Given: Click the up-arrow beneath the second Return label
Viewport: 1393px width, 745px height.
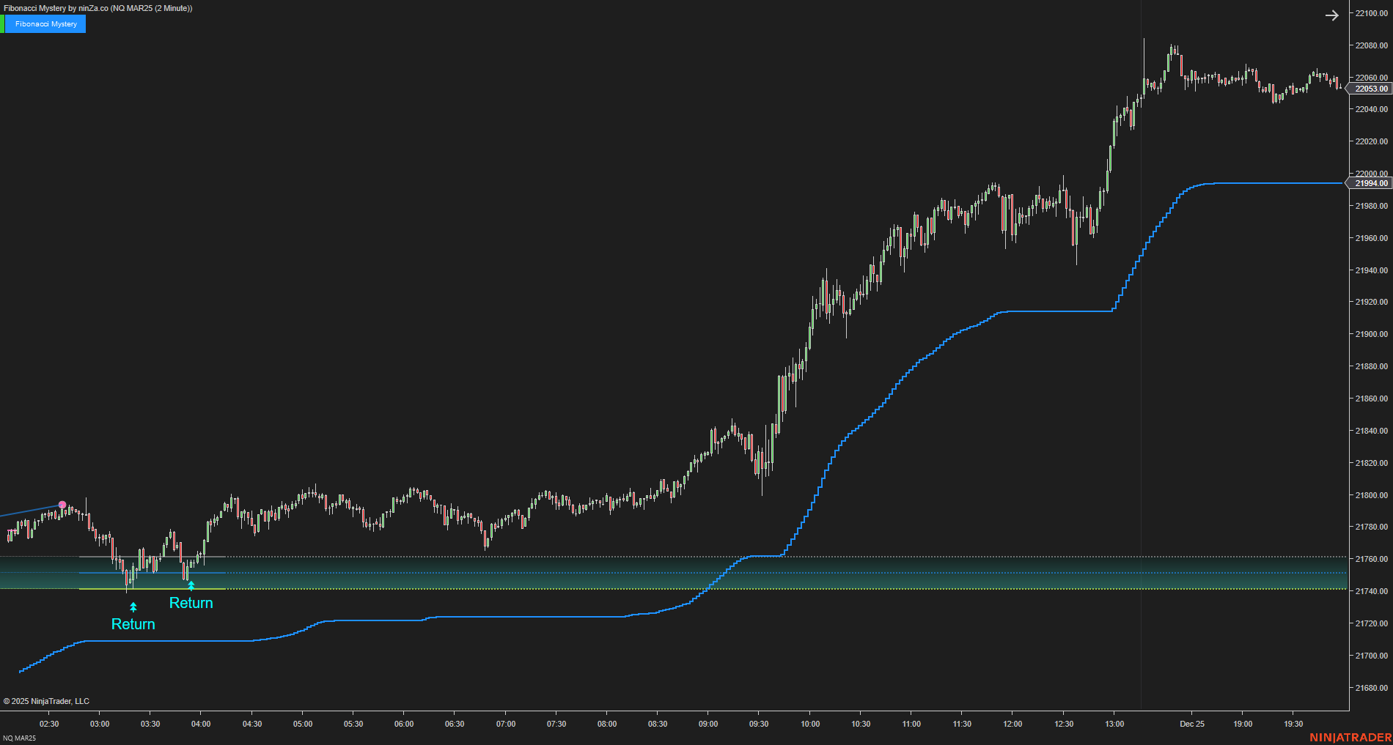Looking at the screenshot, I should [191, 585].
